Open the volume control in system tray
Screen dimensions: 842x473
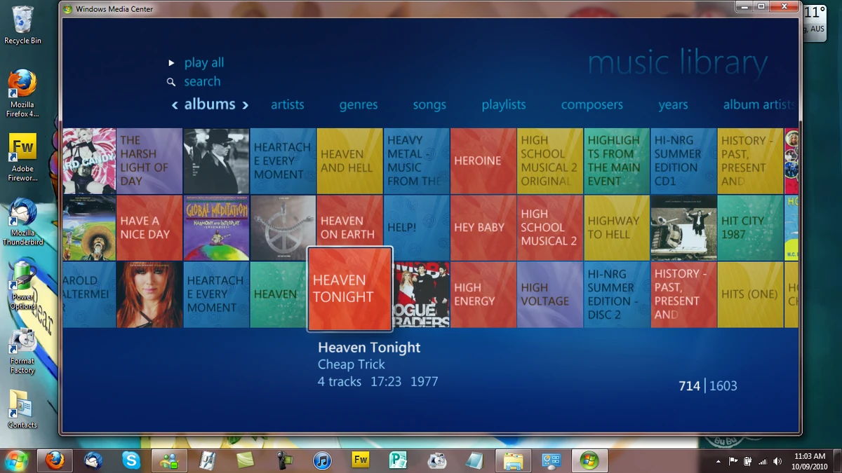(777, 461)
